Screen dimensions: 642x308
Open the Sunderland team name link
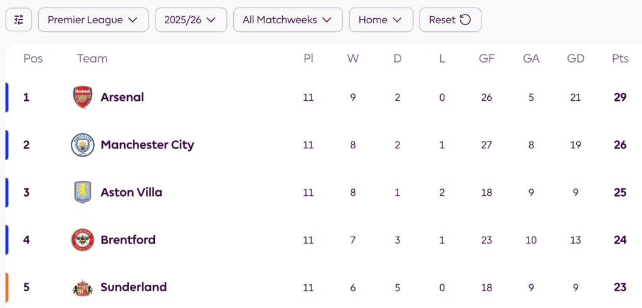pos(134,287)
